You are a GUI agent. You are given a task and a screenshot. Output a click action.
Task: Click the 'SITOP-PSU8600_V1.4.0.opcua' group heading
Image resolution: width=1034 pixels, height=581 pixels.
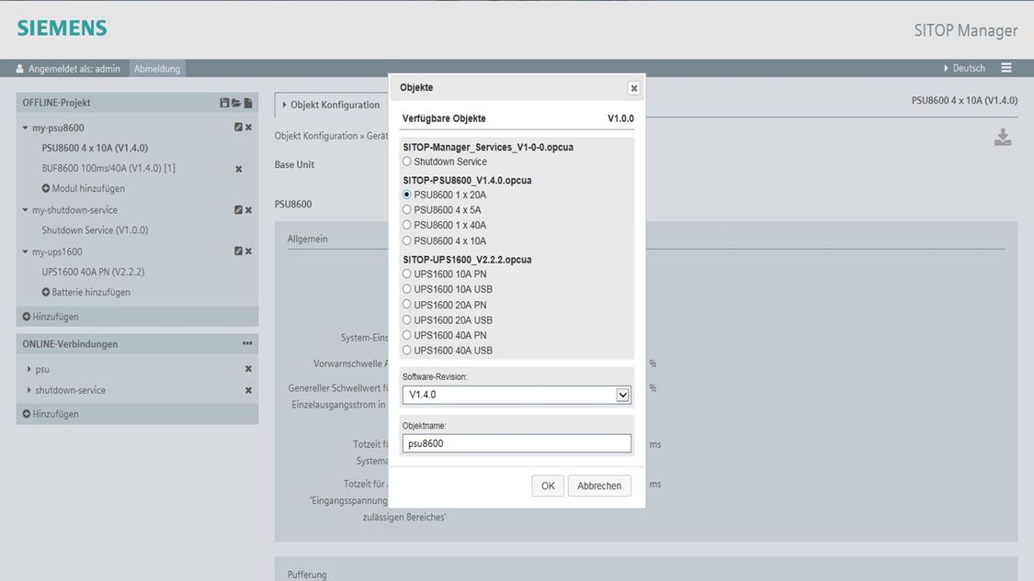click(468, 180)
